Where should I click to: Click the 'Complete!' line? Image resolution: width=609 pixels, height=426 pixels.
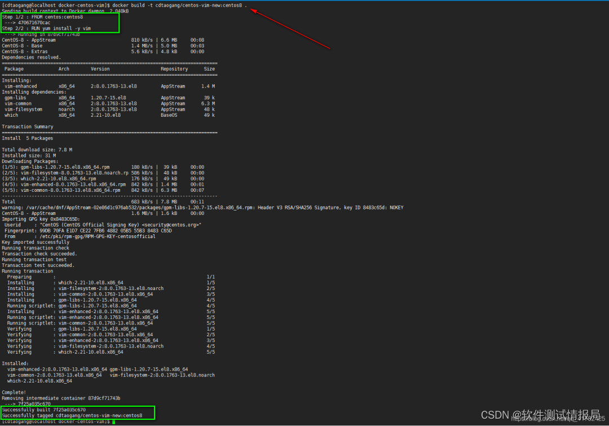14,393
